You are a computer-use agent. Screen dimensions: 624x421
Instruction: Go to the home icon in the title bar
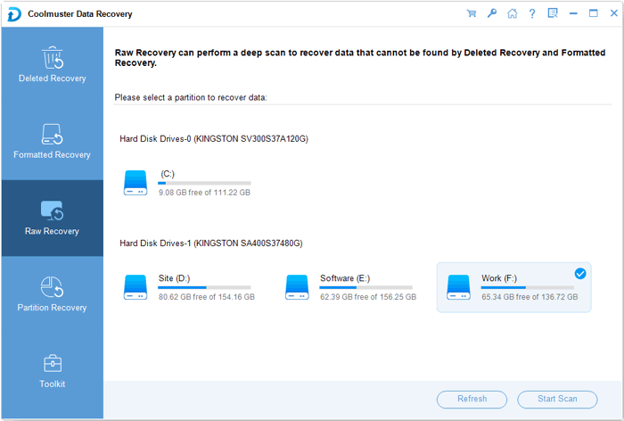coord(513,13)
